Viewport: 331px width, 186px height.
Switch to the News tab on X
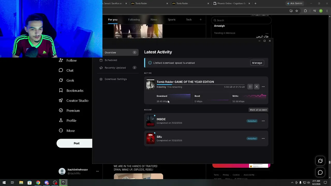154,20
